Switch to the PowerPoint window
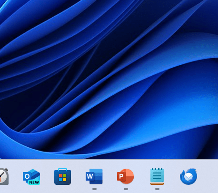Screen dimensions: 218x193 pyautogui.click(x=126, y=176)
